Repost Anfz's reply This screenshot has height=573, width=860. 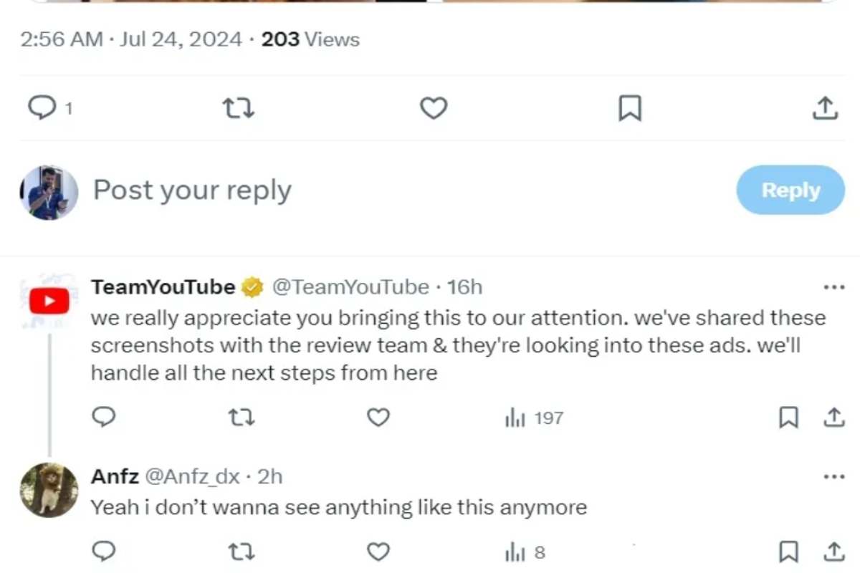coord(239,552)
